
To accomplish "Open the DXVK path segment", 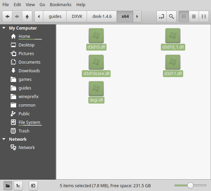I will pyautogui.click(x=77, y=17).
